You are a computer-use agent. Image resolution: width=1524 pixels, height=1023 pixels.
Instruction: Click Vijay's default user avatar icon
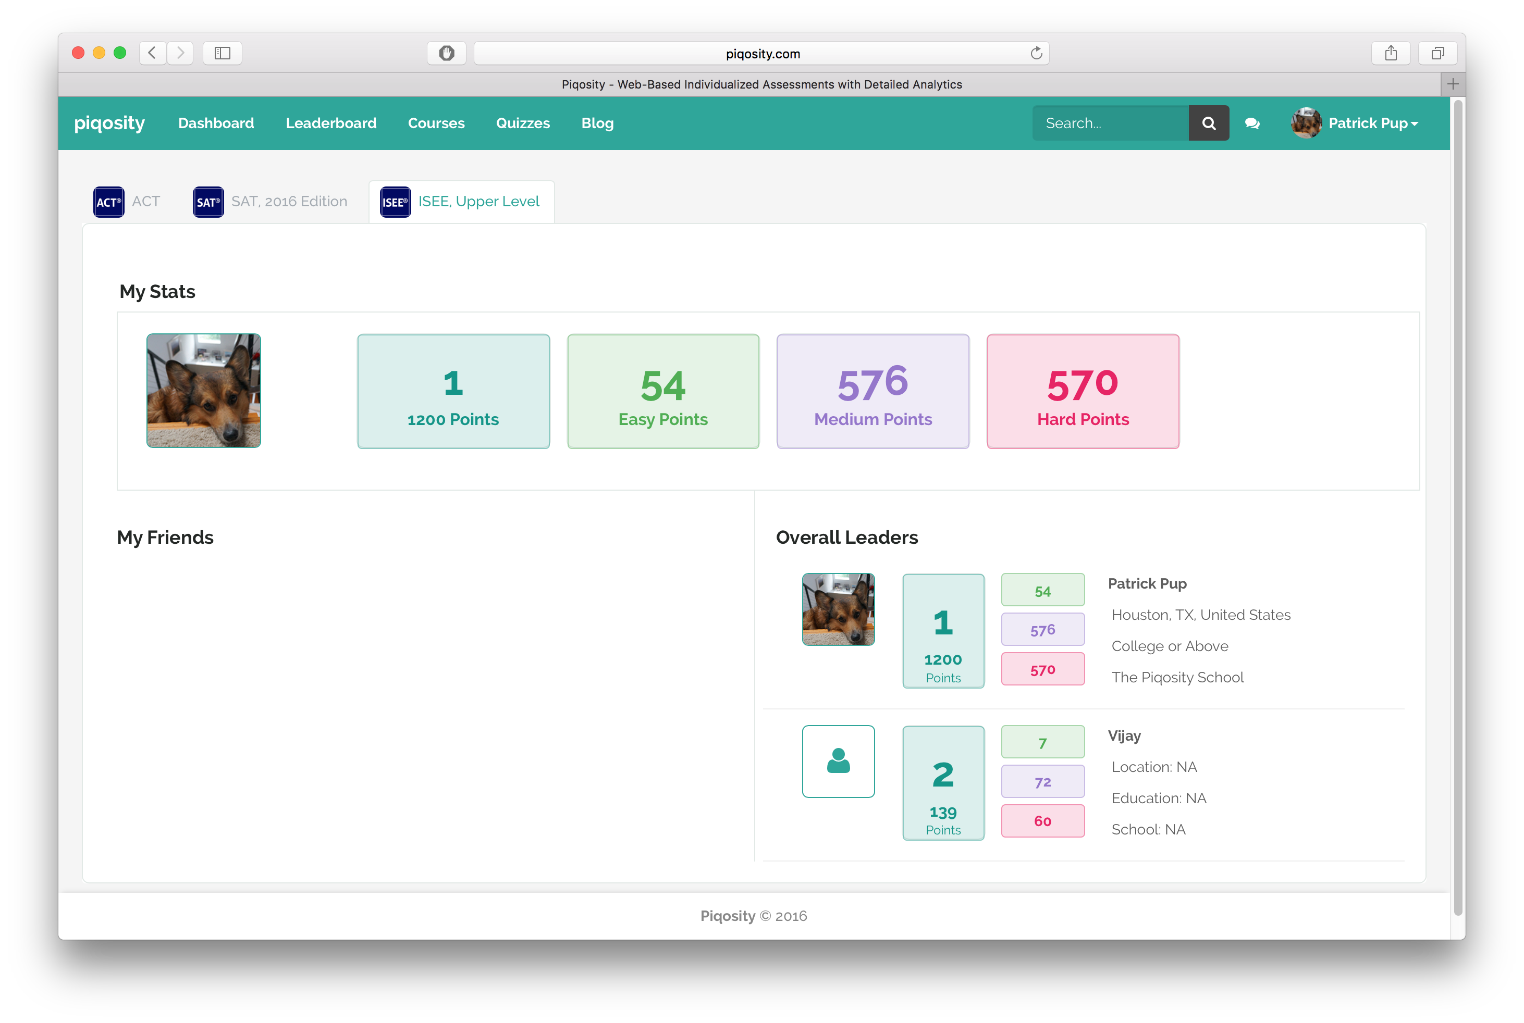coord(838,760)
